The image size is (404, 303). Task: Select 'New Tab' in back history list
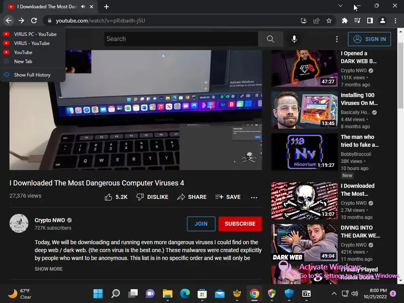click(33, 61)
